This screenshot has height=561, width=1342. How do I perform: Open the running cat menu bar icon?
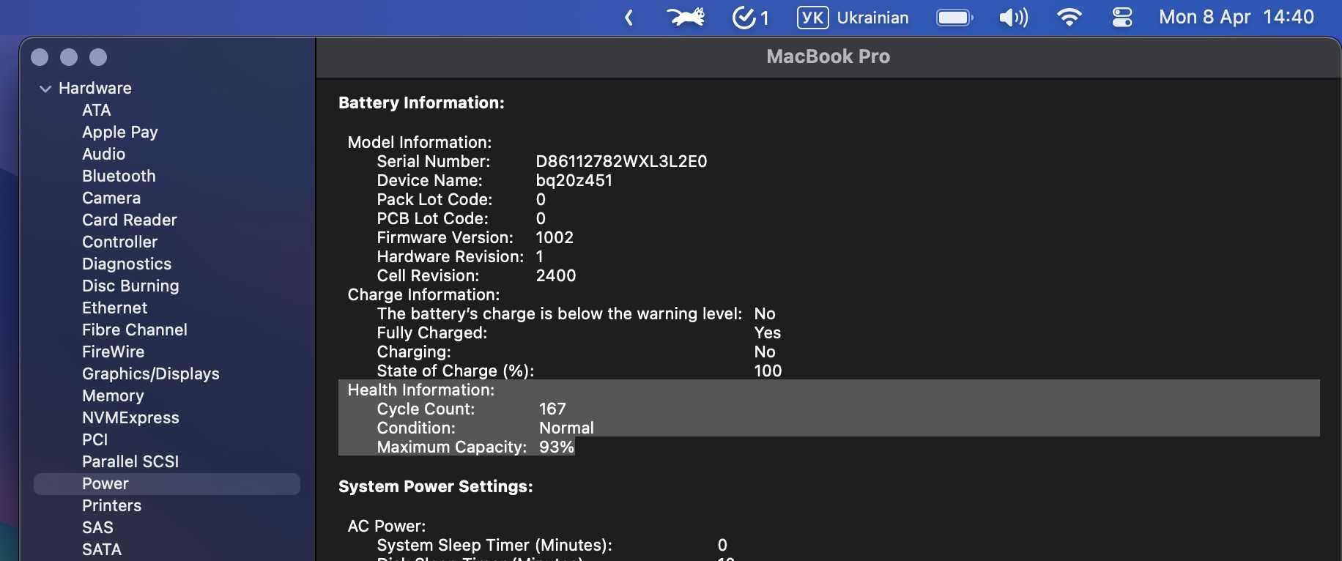pos(686,17)
